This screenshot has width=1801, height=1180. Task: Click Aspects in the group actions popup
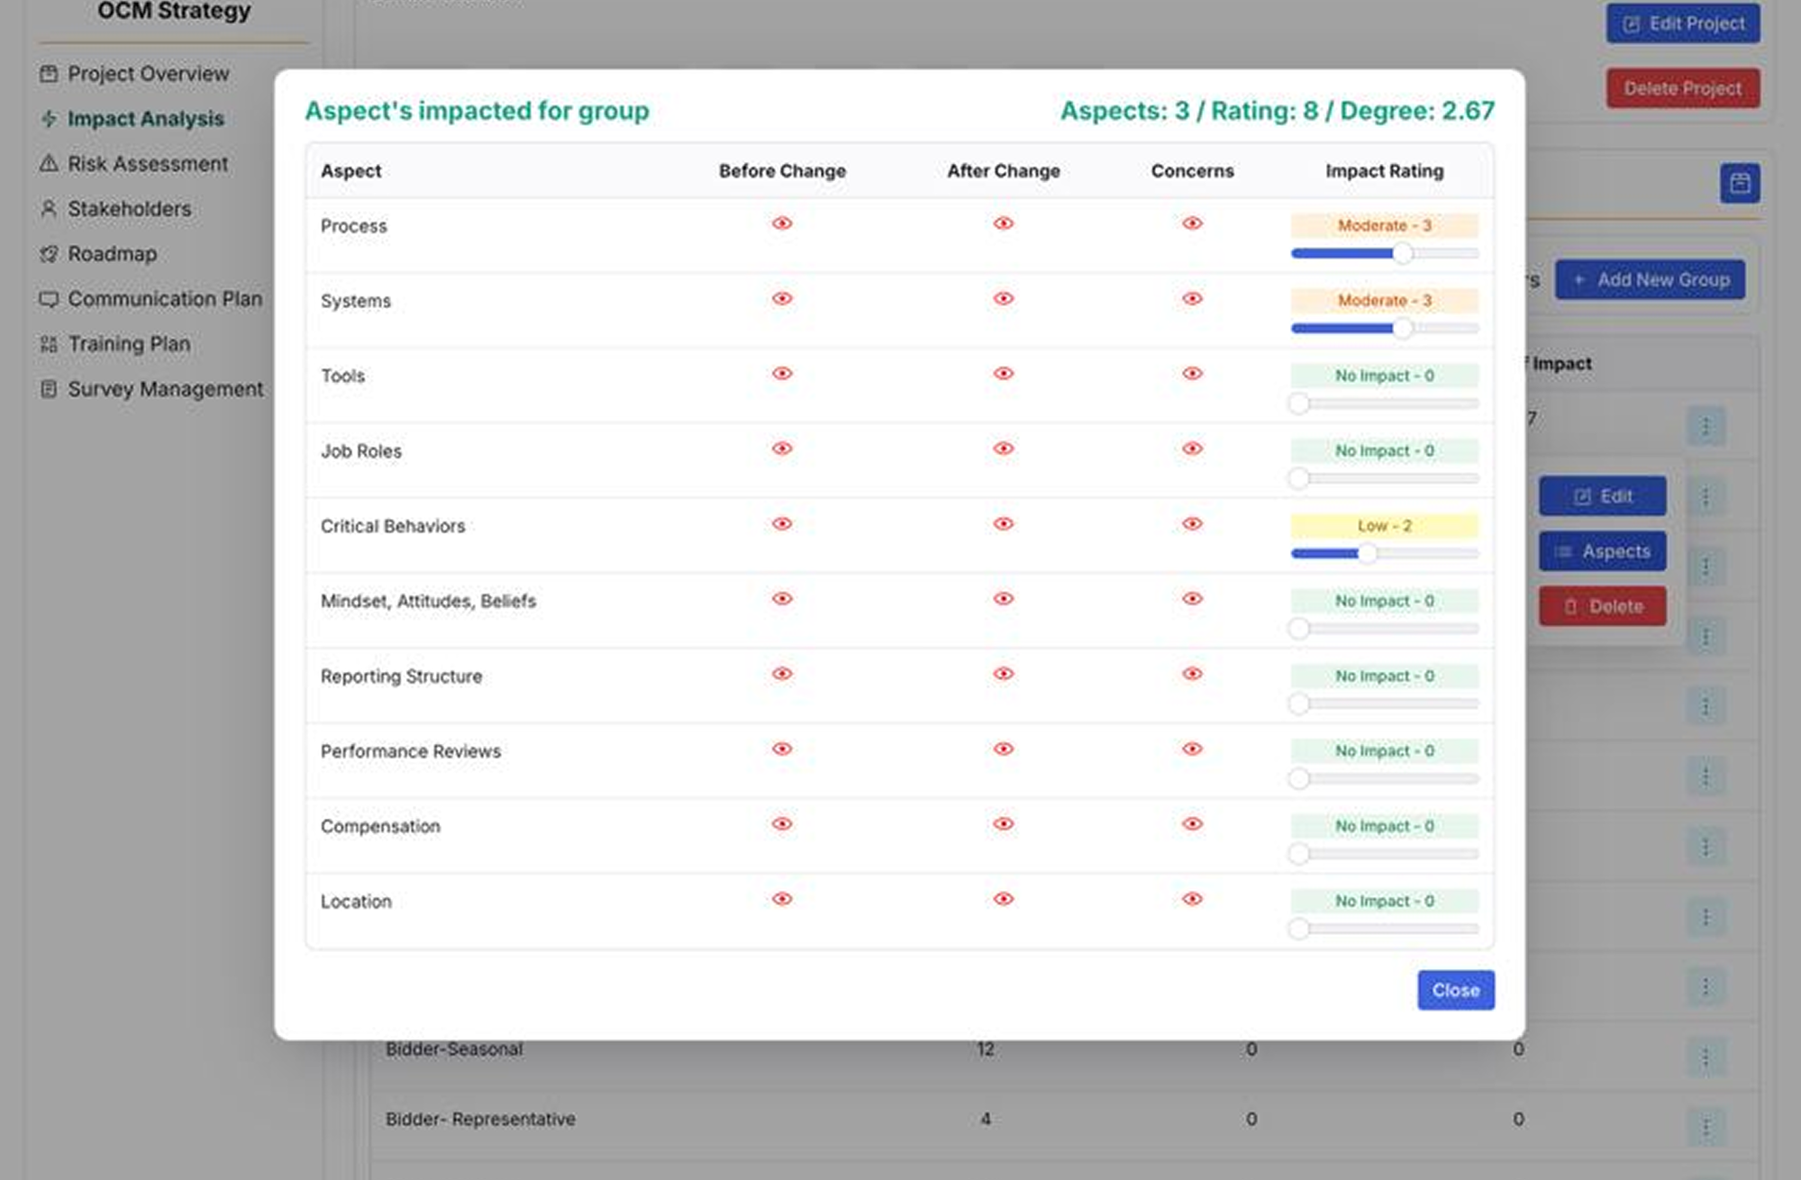point(1603,551)
